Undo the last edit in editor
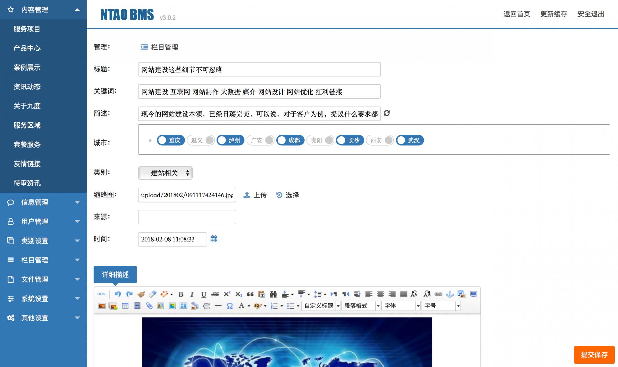The image size is (618, 367). tap(118, 294)
